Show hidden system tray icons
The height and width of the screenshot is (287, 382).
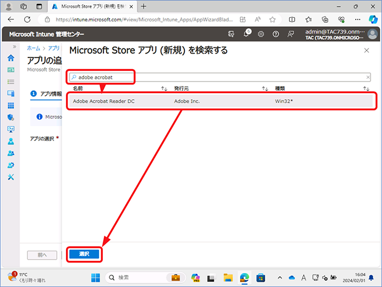click(280, 278)
